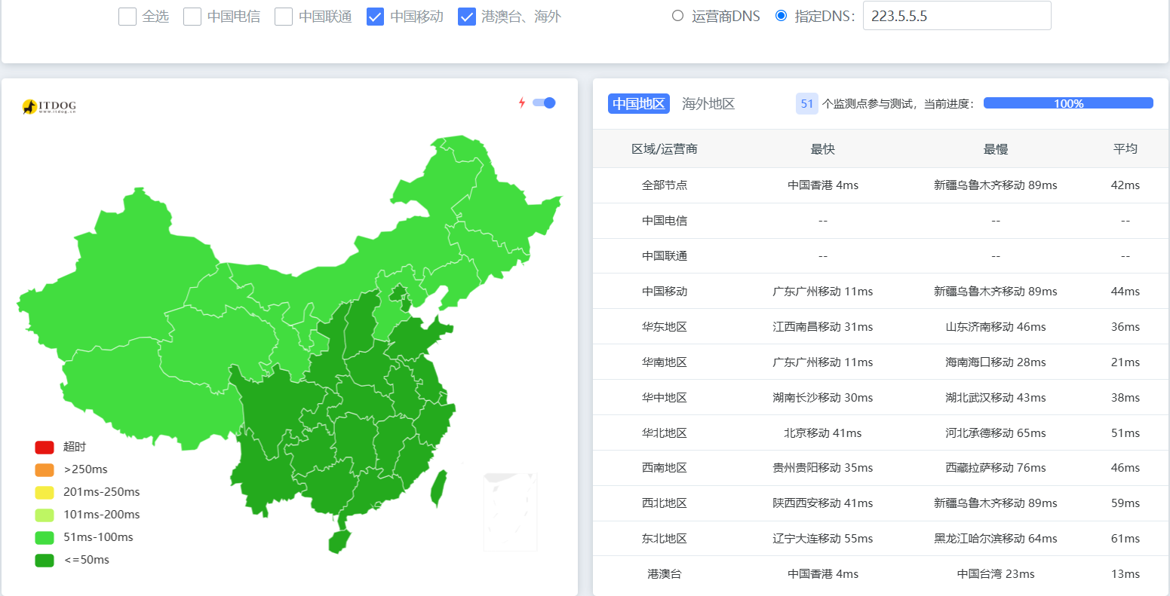Uncheck the 港澳台、海外 checkbox
This screenshot has height=596, width=1170.
(467, 17)
